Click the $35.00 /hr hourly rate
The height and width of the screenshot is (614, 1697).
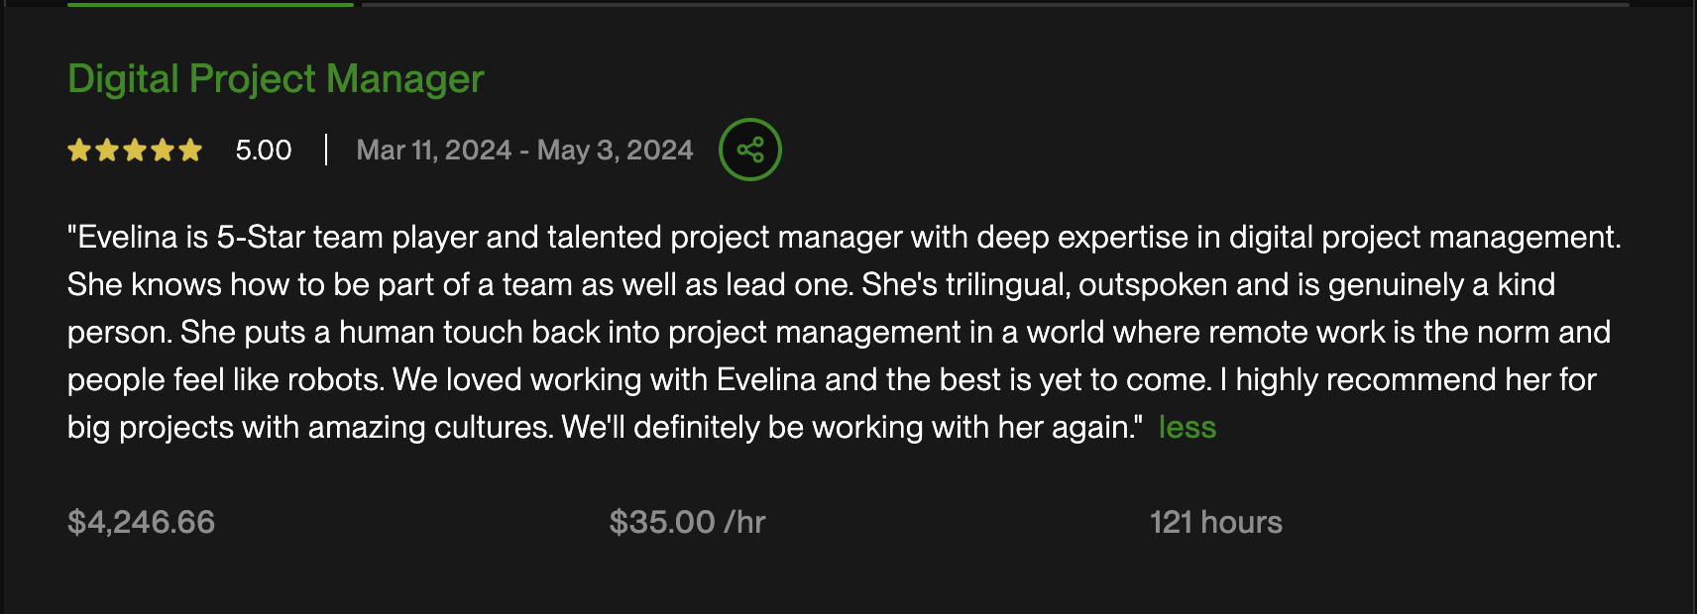click(x=687, y=522)
